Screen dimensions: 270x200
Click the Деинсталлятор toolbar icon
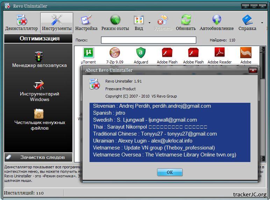(21, 20)
